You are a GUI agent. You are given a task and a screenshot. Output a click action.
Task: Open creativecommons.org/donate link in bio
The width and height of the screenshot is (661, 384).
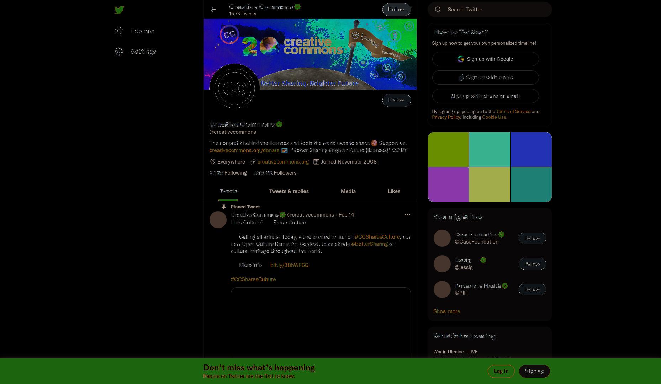244,150
